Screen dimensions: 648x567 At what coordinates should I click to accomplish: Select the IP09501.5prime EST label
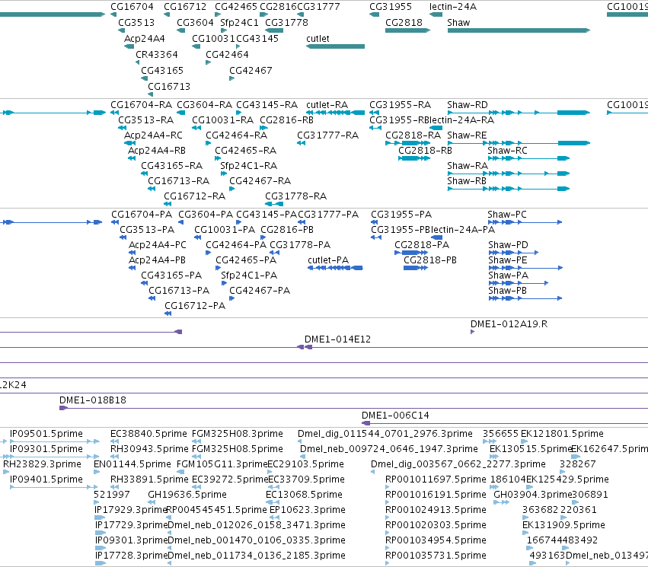pyautogui.click(x=46, y=434)
